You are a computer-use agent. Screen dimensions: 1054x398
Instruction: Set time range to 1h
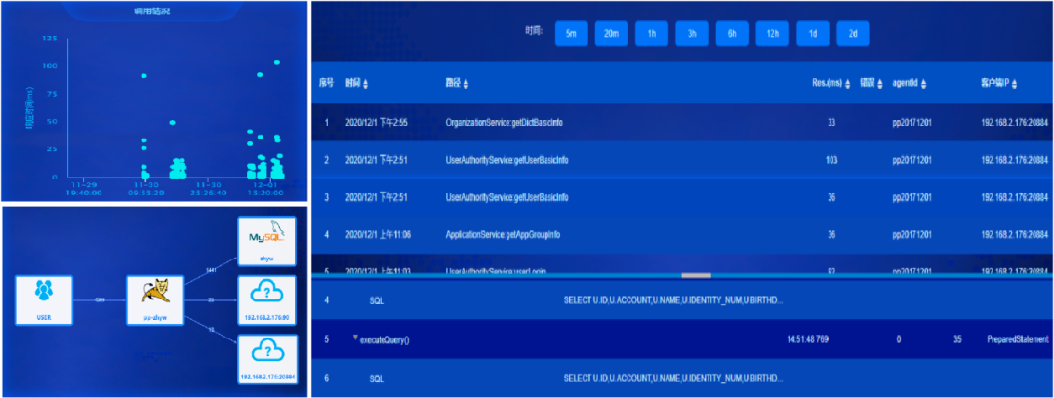point(651,34)
